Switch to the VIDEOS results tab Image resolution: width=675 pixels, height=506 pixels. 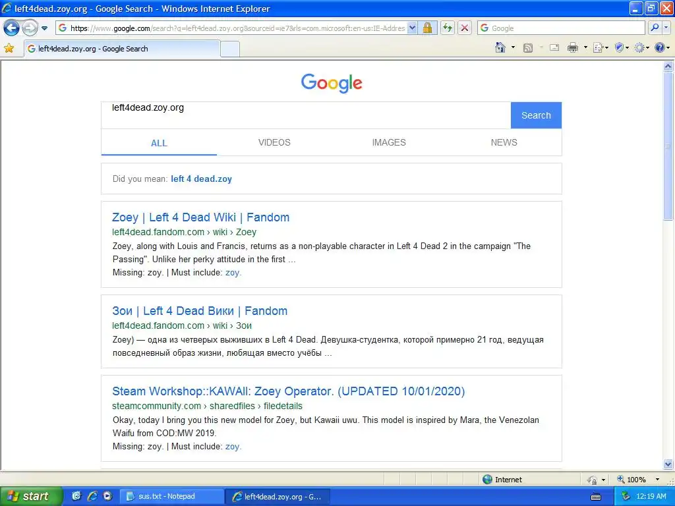274,142
